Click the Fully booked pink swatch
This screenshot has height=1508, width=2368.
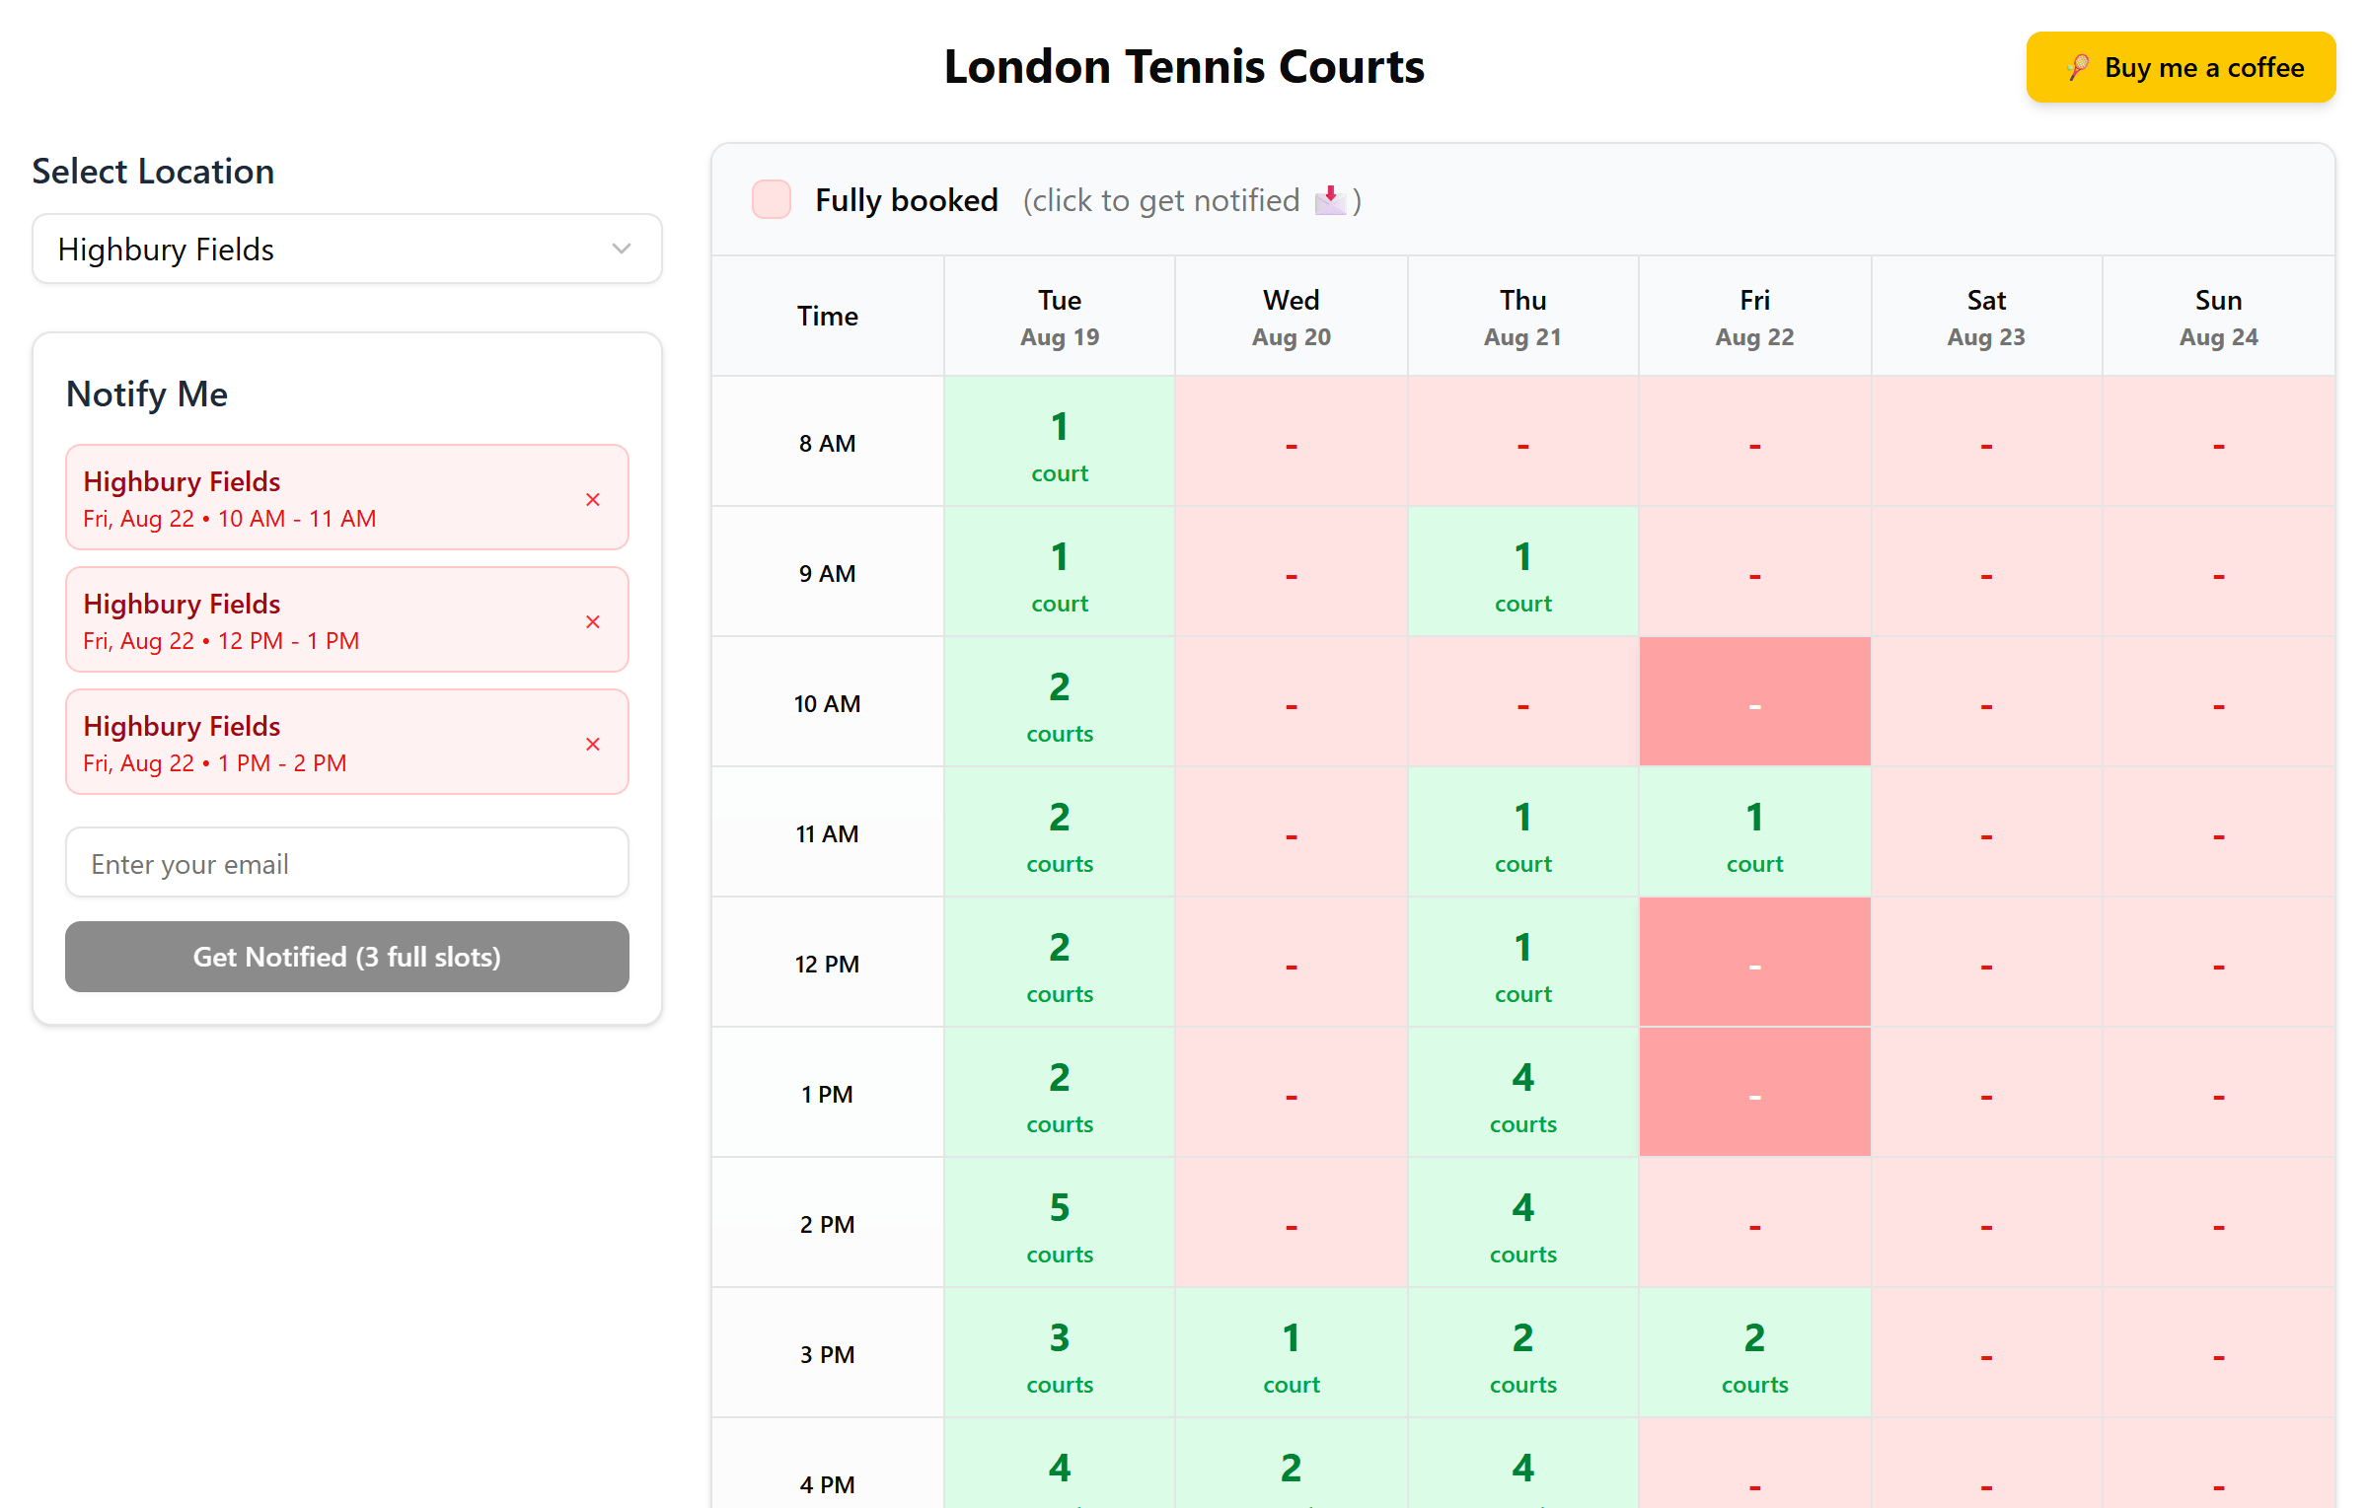click(772, 200)
